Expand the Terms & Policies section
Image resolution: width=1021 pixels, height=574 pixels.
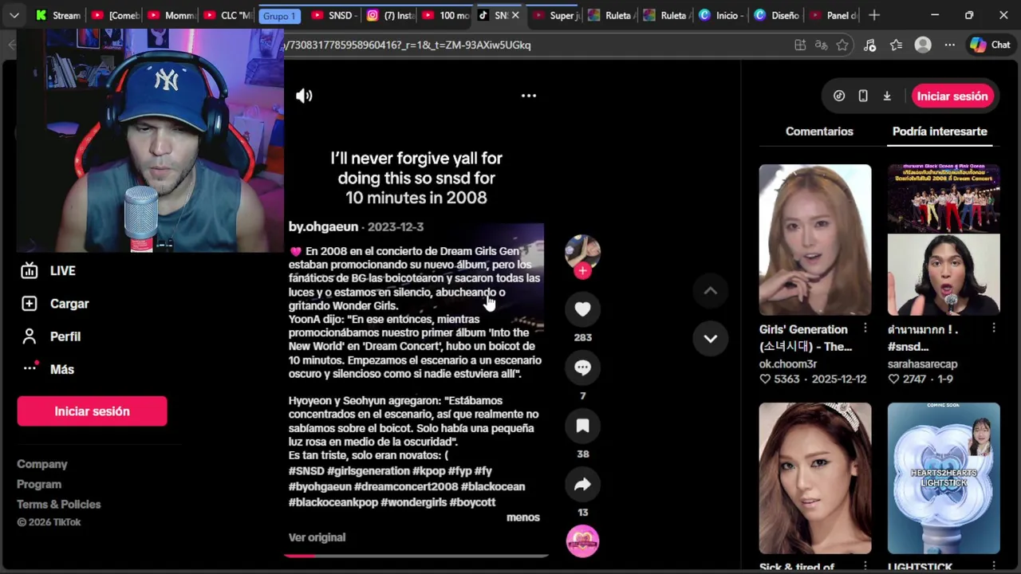59,504
